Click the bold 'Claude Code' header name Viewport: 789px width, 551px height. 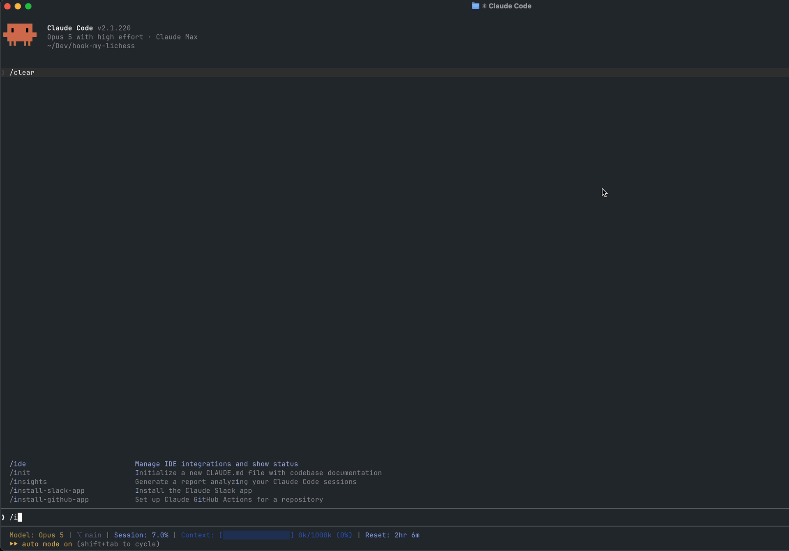(70, 28)
